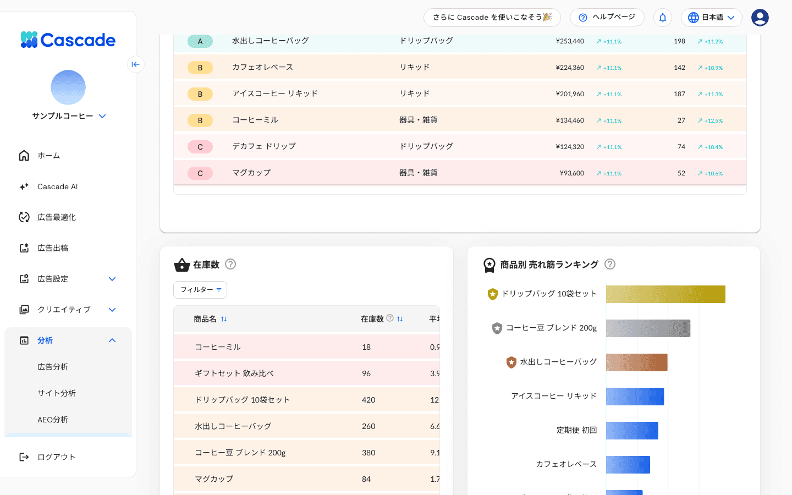
Task: Click アイスコーヒー リキッド in top table
Action: (x=275, y=94)
